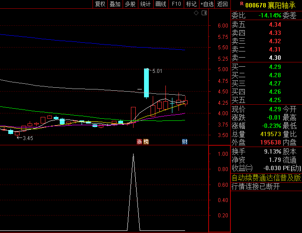The width and height of the screenshot is (302, 233).
Task: Click the 5.00 price axis label
Action: pos(223,69)
